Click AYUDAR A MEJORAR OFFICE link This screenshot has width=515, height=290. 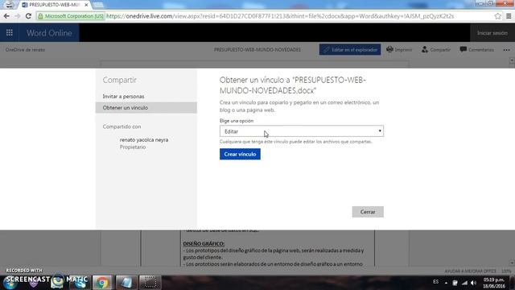(x=470, y=271)
